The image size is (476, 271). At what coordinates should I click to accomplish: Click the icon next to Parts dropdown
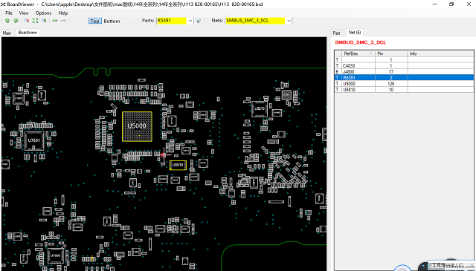coord(199,21)
